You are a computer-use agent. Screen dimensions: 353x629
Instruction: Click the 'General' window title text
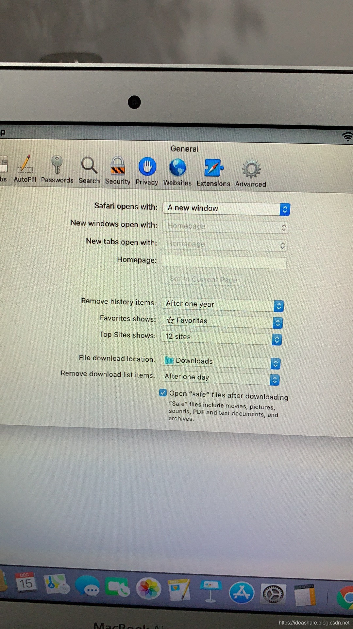185,149
